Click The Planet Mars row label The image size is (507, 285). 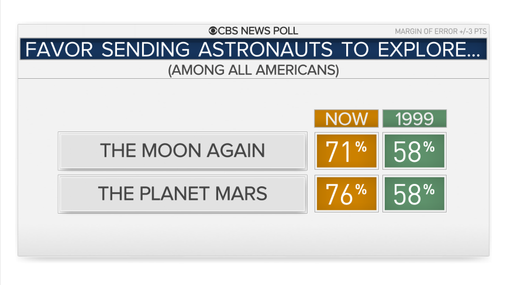(x=182, y=194)
